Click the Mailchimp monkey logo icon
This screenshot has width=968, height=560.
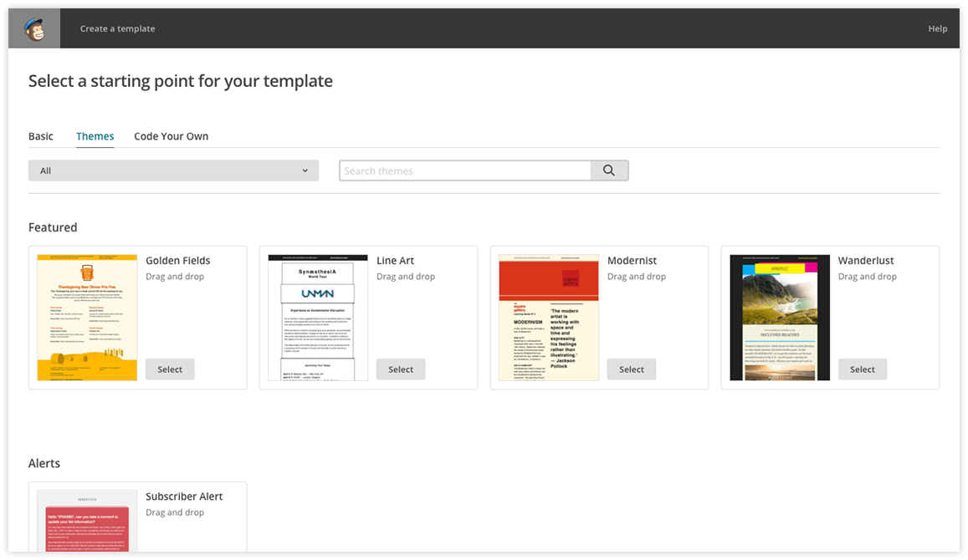point(34,28)
